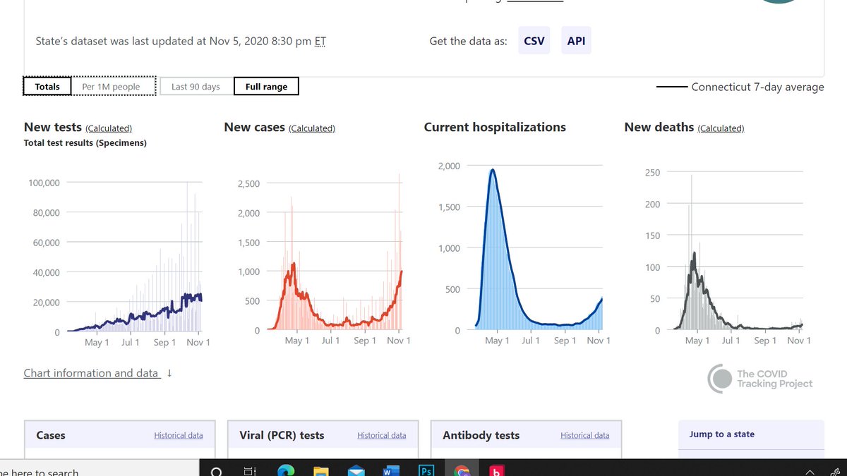Screen dimensions: 847x476
Task: Open Task View in the taskbar
Action: (250, 471)
